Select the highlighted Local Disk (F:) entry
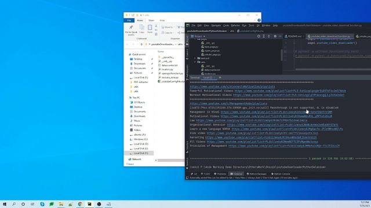Screen dimensions: 371x208 pyautogui.click(x=139, y=153)
